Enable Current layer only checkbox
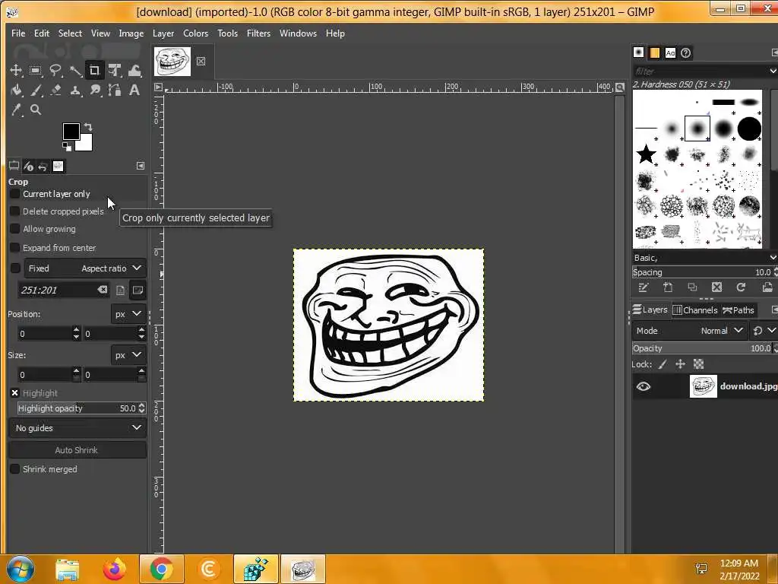778x584 pixels. (x=15, y=194)
